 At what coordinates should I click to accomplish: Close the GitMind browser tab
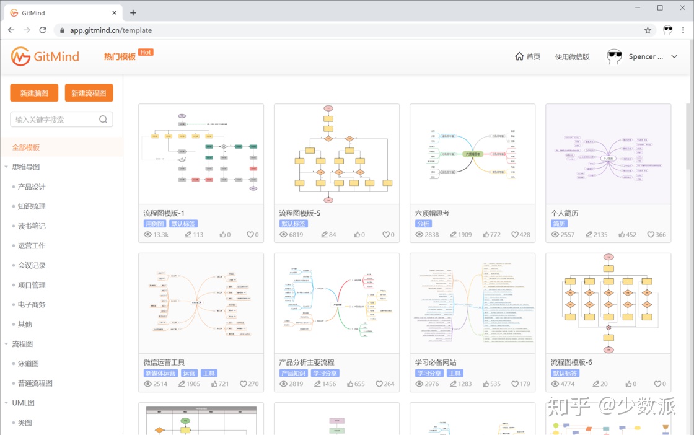click(114, 13)
